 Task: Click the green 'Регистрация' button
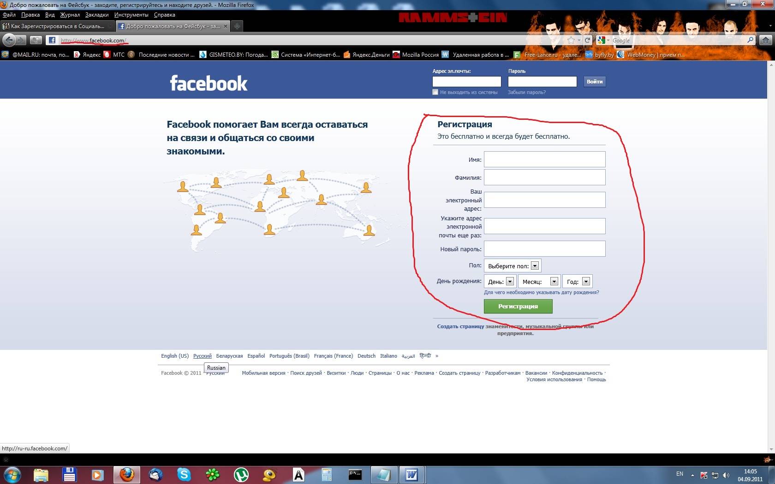point(518,306)
